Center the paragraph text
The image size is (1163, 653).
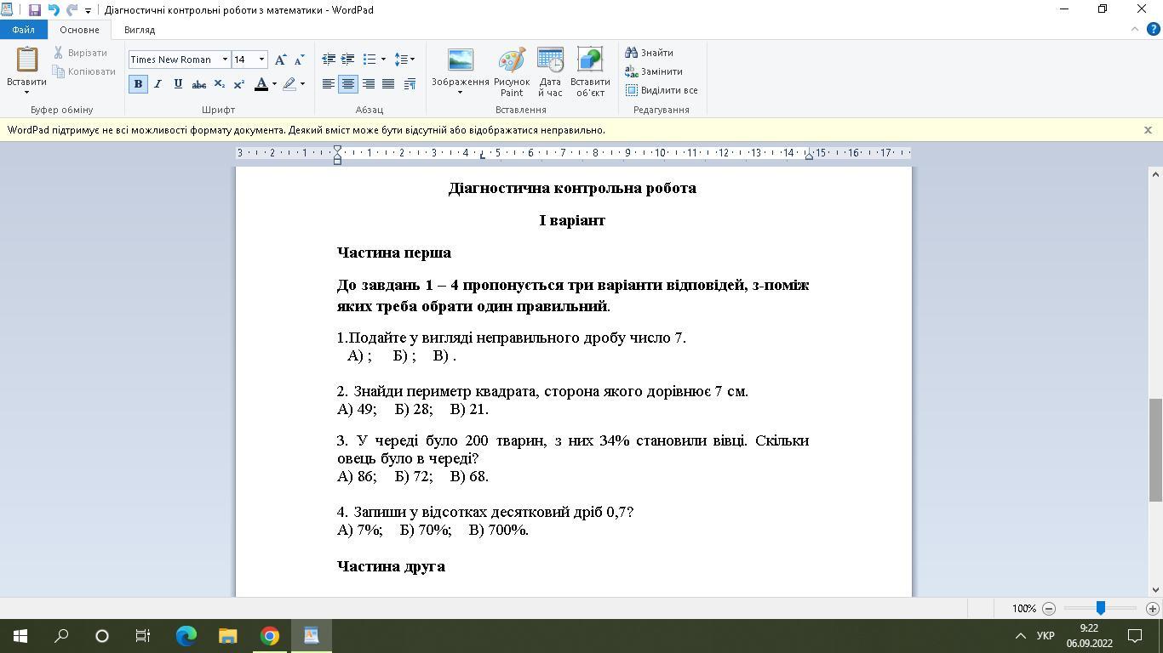[348, 84]
